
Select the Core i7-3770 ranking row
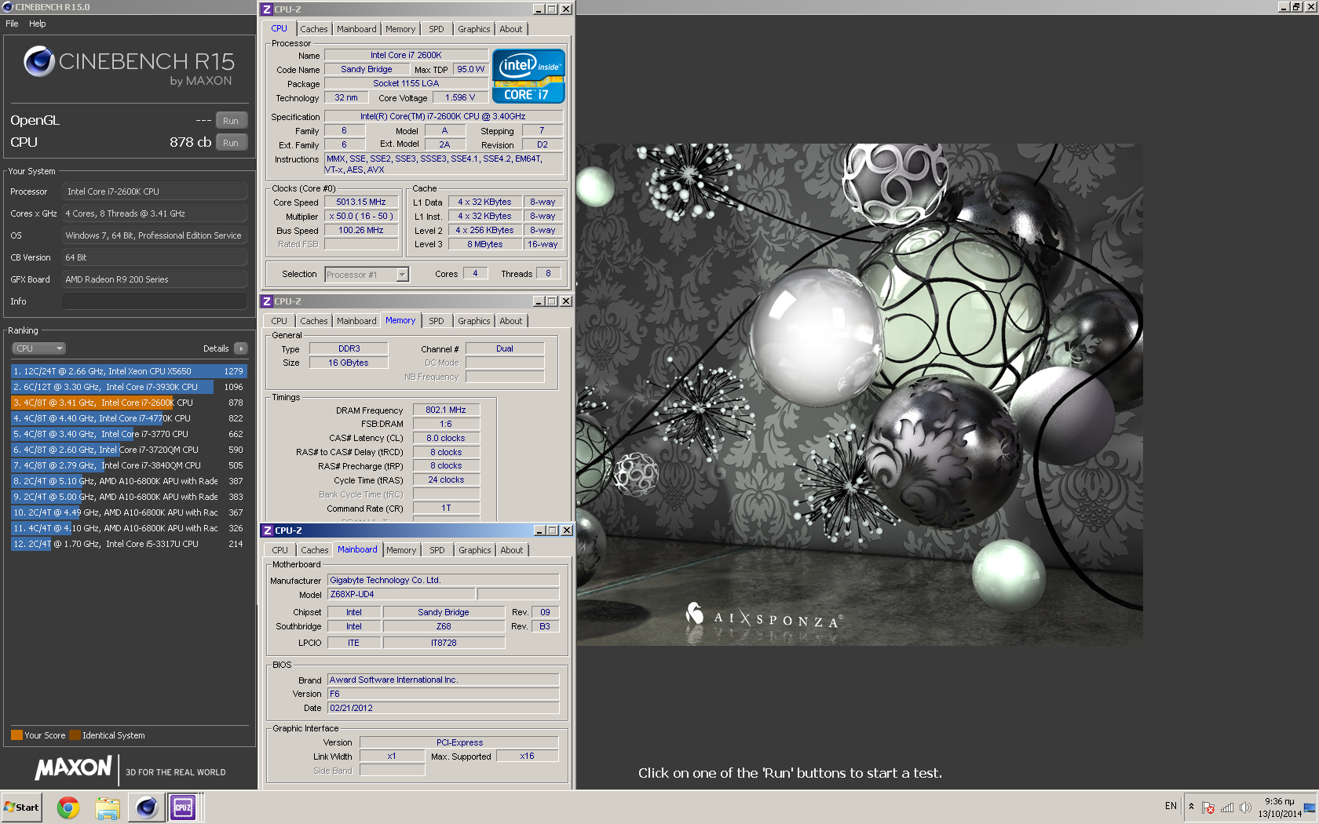(x=129, y=434)
